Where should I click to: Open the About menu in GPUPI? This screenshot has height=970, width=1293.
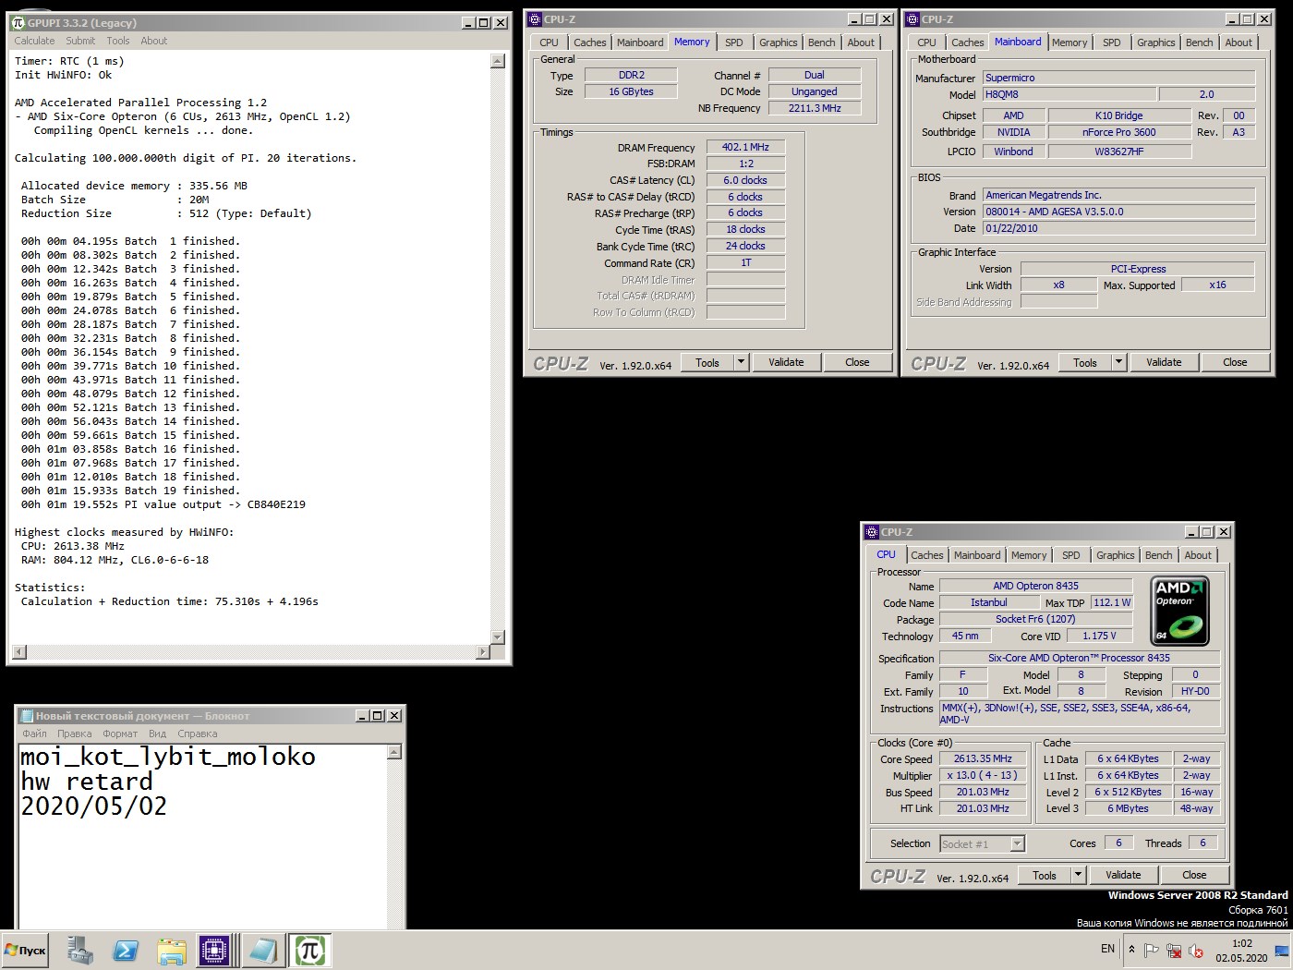coord(154,41)
